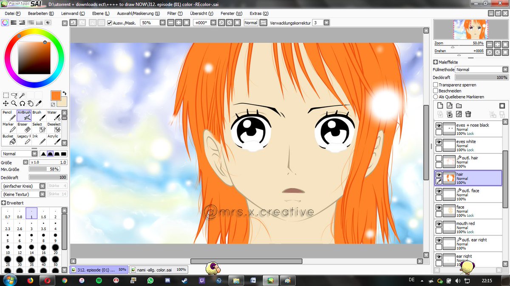Image resolution: width=510 pixels, height=286 pixels.
Task: Open the Ebene menu
Action: tap(101, 13)
